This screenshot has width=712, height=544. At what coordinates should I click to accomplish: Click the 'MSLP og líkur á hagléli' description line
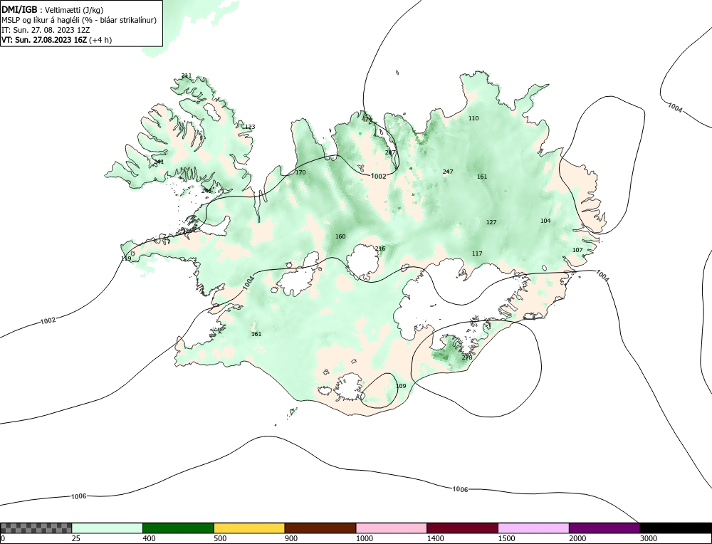(79, 20)
